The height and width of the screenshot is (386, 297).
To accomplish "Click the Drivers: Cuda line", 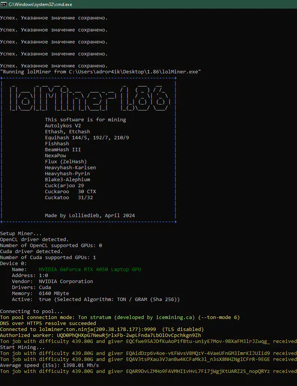I will point(31,288).
